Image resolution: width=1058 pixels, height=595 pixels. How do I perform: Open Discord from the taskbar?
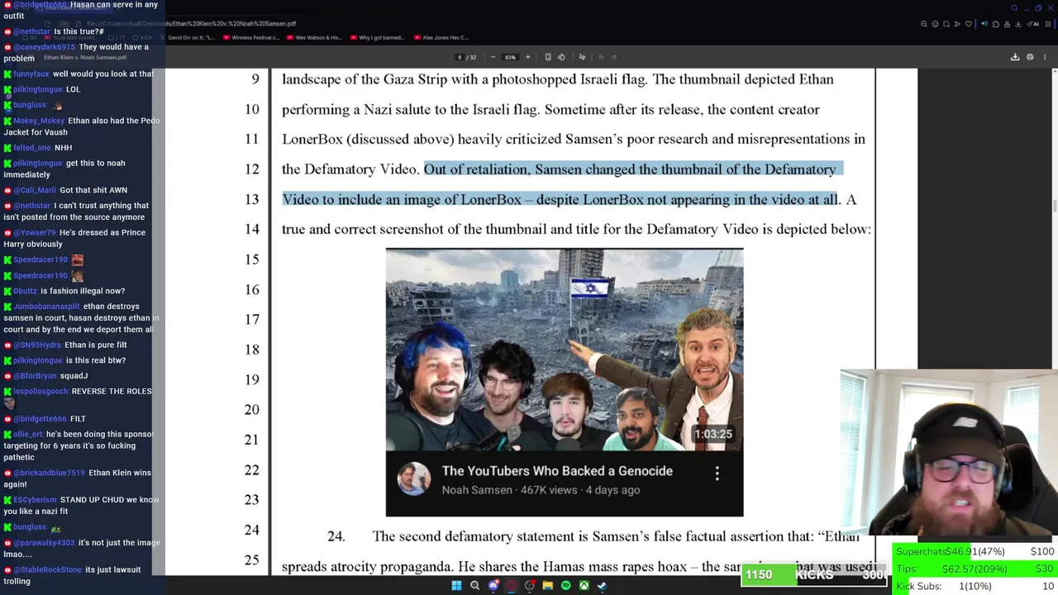pyautogui.click(x=493, y=586)
